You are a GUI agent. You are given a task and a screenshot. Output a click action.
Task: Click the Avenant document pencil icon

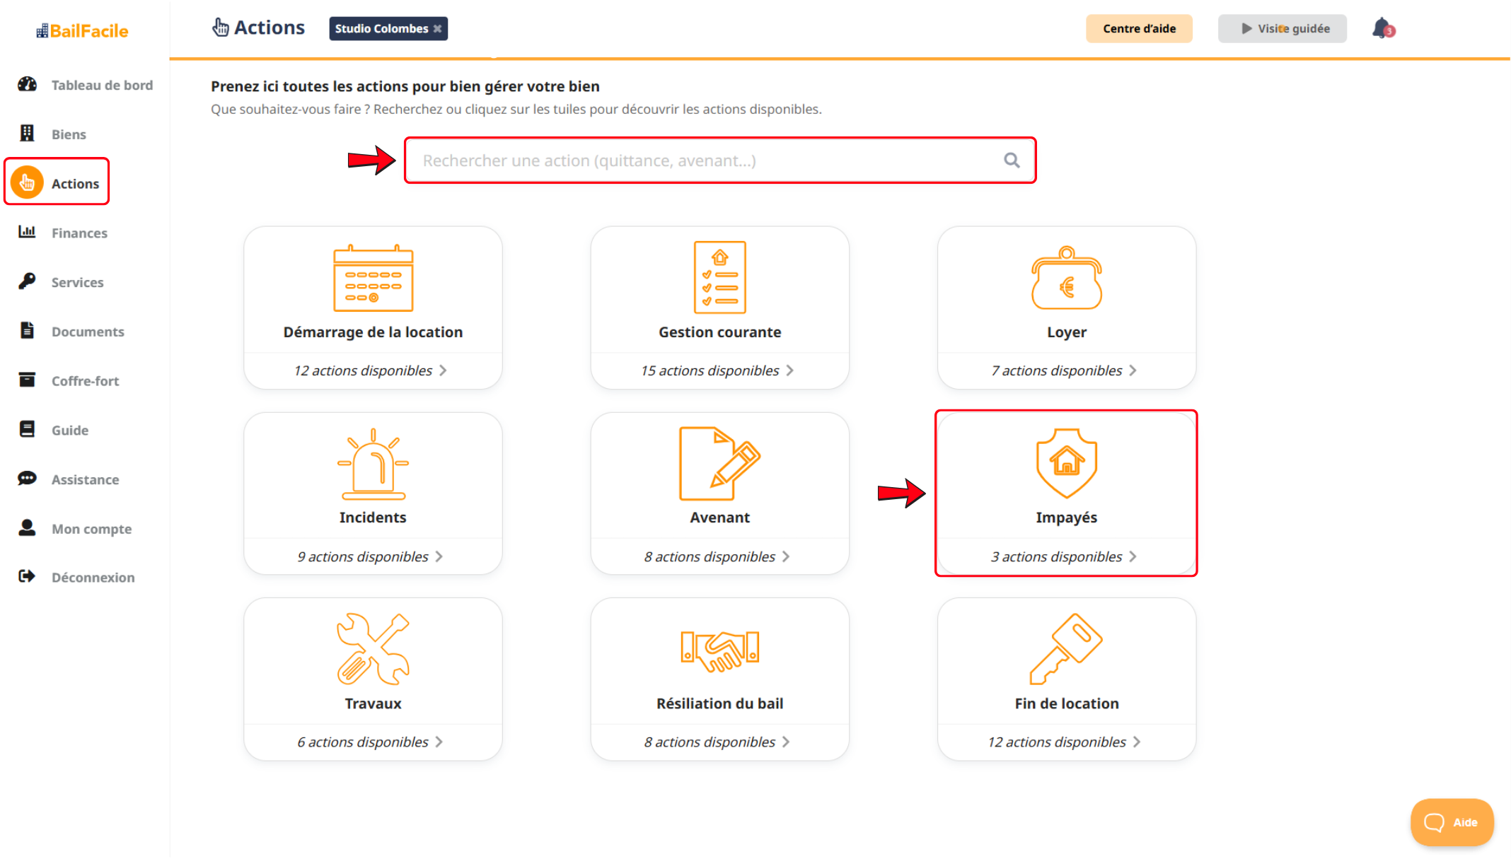coord(719,463)
